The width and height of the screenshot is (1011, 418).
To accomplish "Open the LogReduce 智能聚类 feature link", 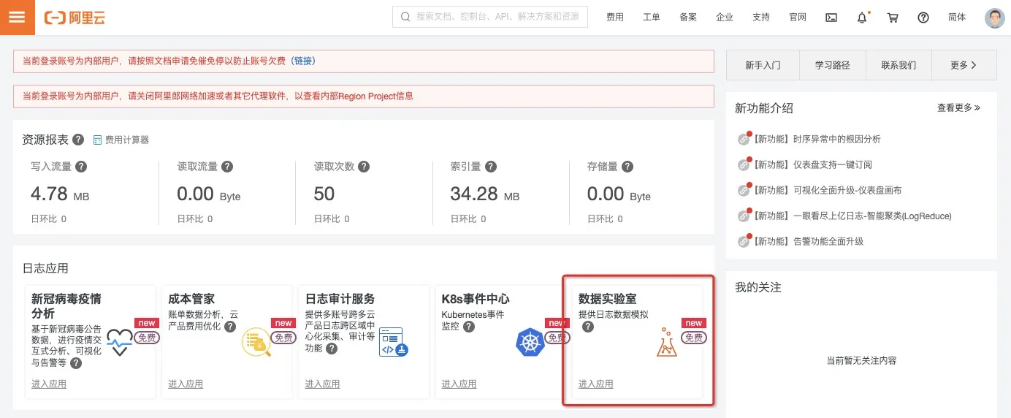I will (x=852, y=216).
